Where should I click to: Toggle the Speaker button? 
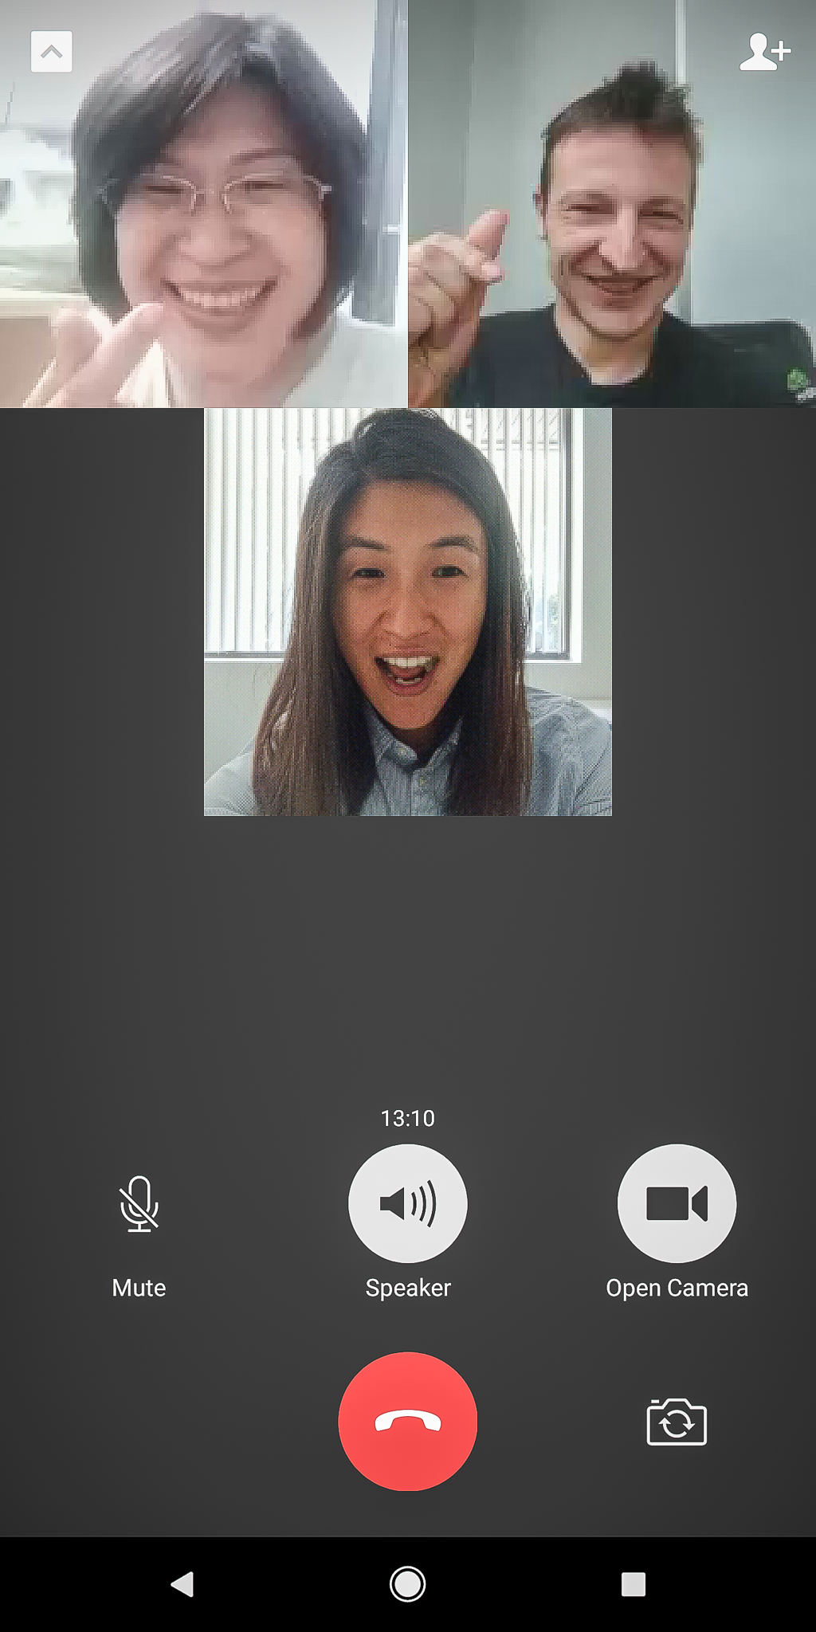pyautogui.click(x=408, y=1203)
